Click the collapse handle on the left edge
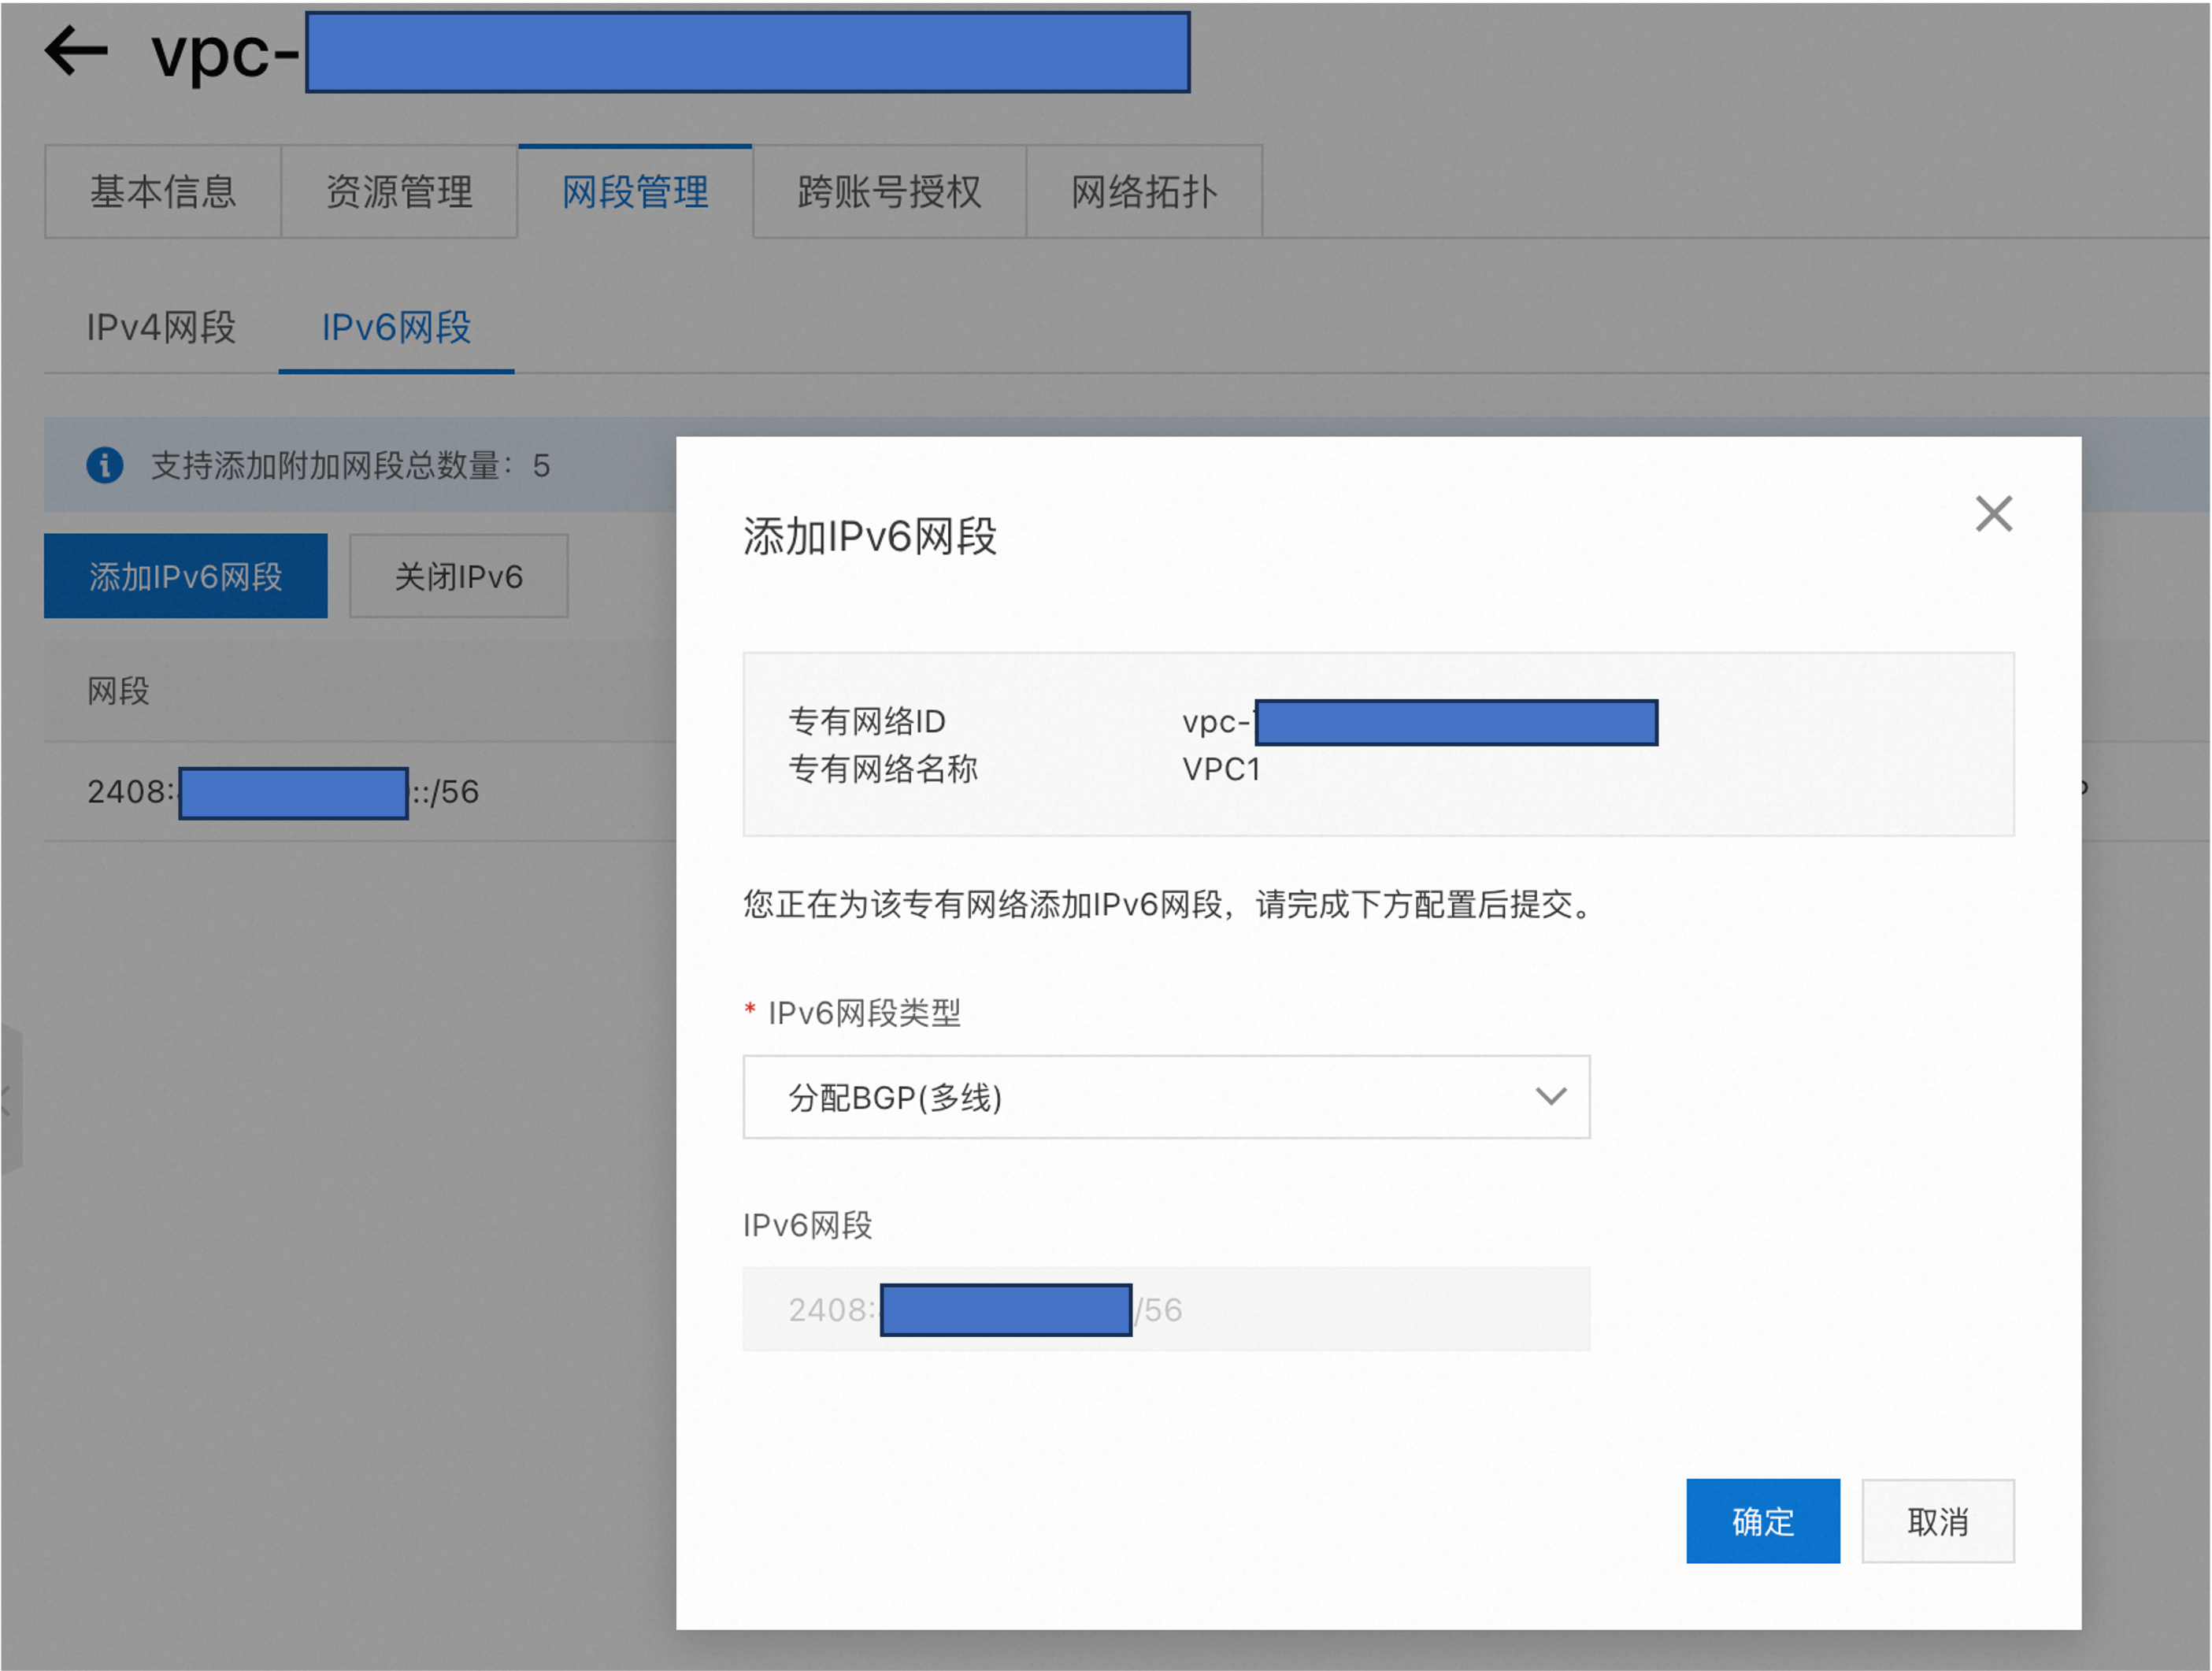 click(10, 1100)
